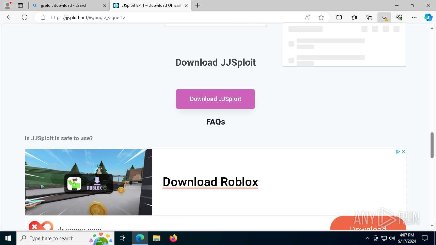Screen dimensions: 436x245
Task: Open the Download Roblox ad link
Action: pyautogui.click(x=210, y=182)
